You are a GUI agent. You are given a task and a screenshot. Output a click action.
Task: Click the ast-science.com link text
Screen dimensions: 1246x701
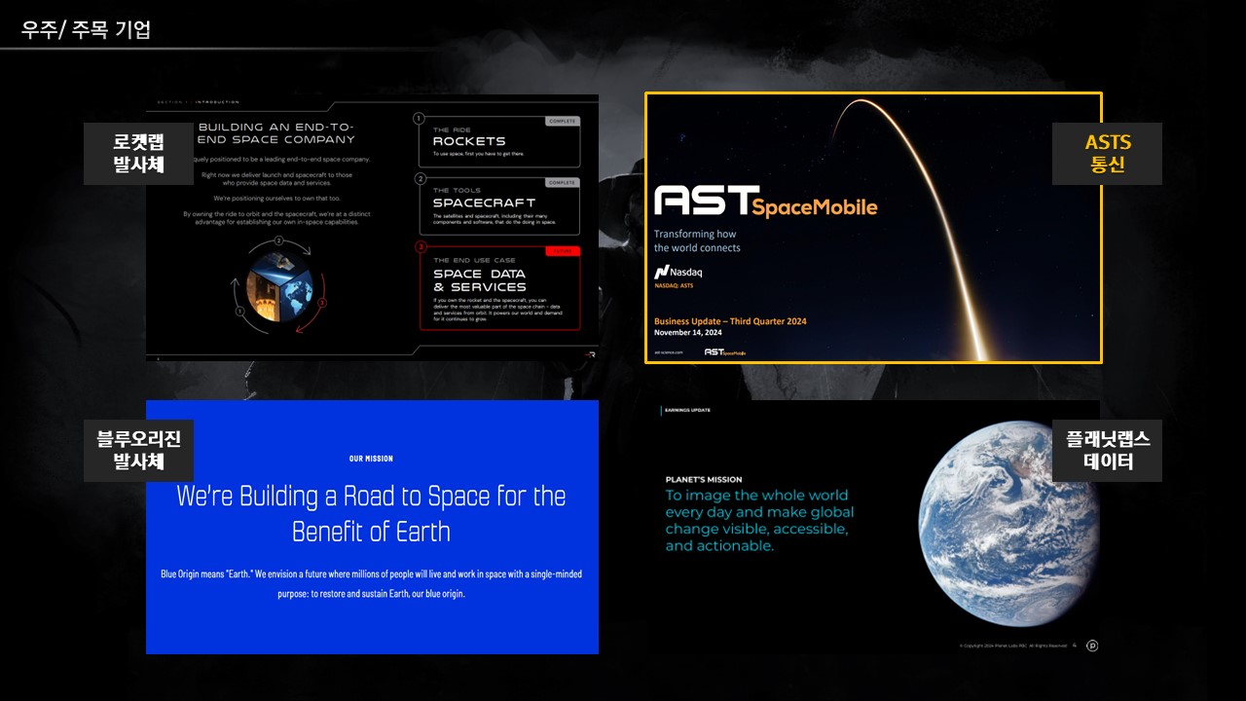click(x=669, y=352)
